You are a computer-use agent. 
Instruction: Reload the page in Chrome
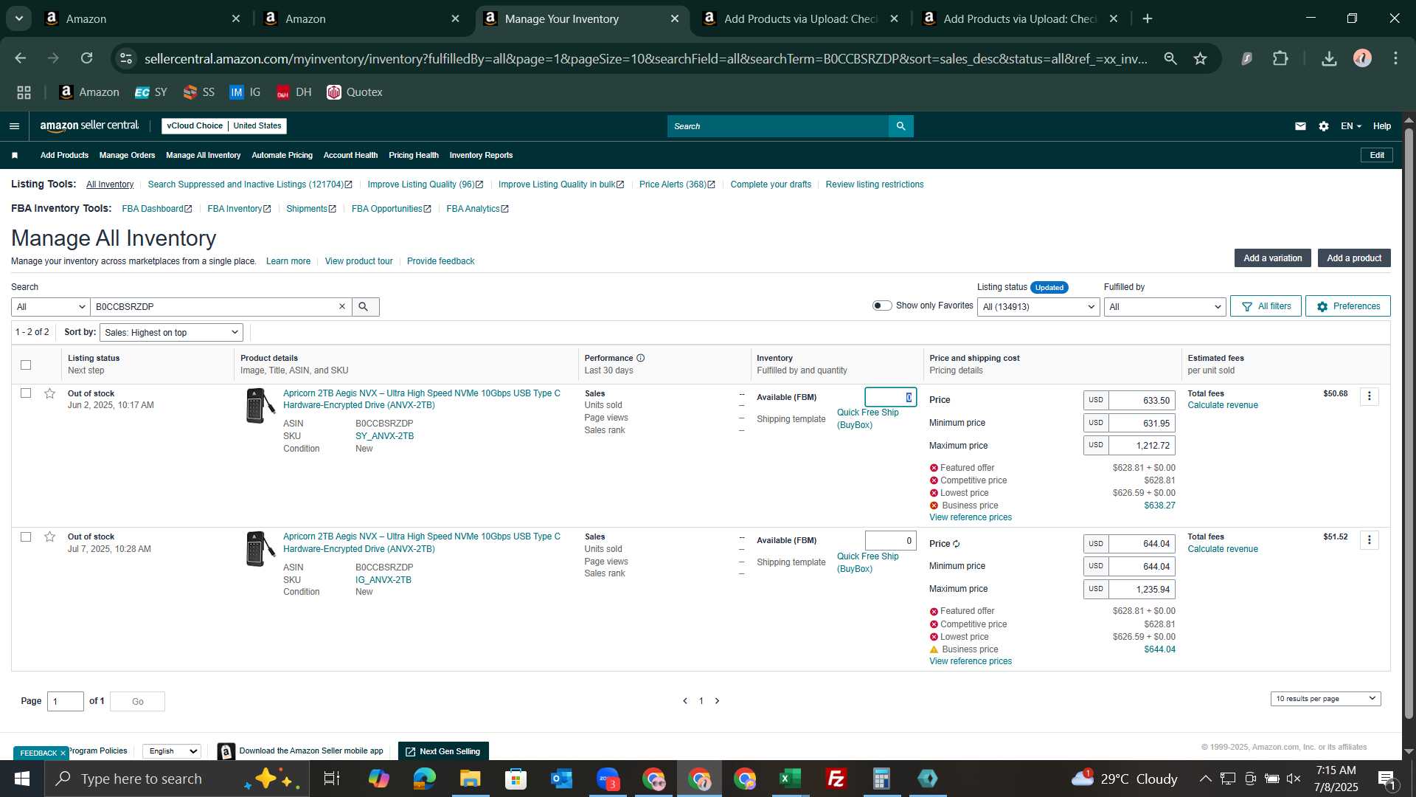[x=86, y=58]
